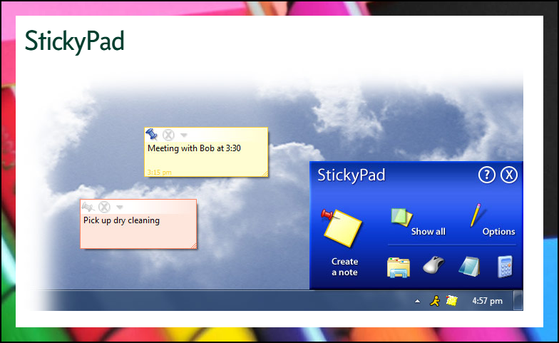Grab the resize grip of the yellow note

click(x=265, y=174)
